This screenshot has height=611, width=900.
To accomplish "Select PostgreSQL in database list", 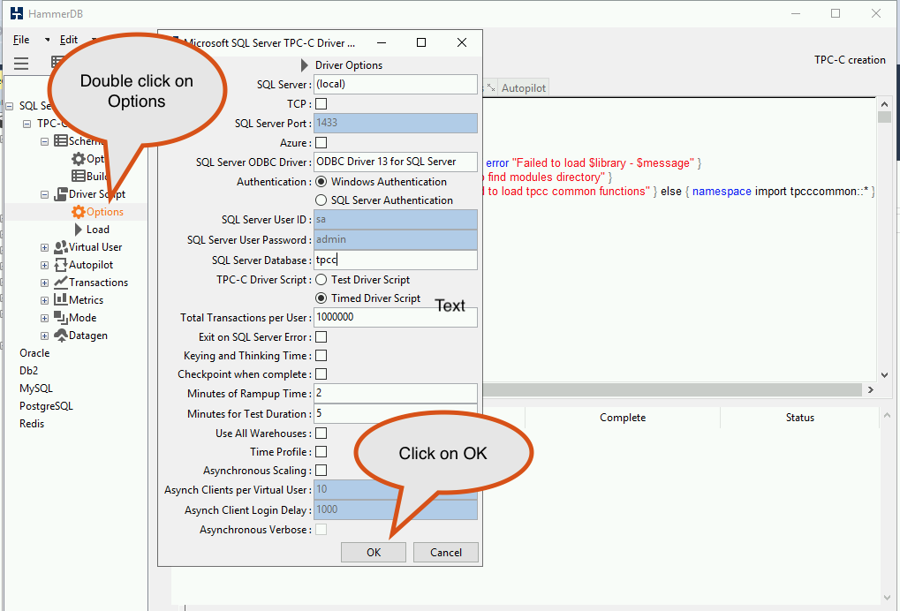I will click(46, 406).
